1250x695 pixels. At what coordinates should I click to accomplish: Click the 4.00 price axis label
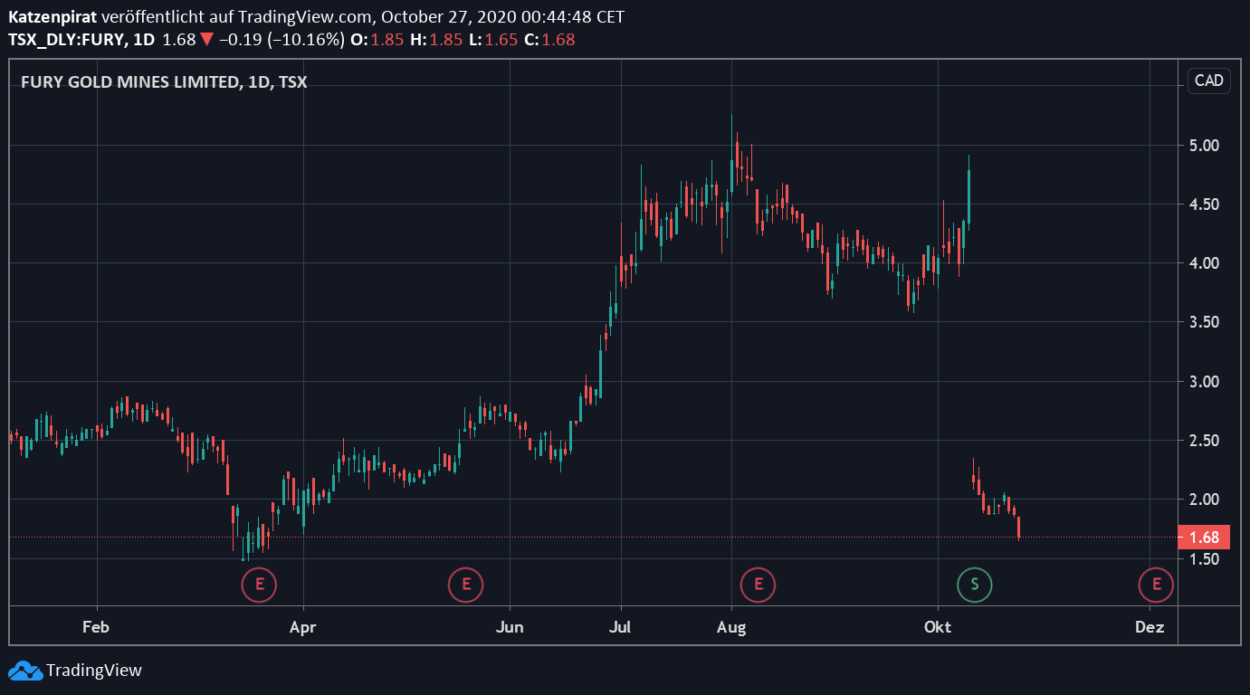coord(1204,263)
